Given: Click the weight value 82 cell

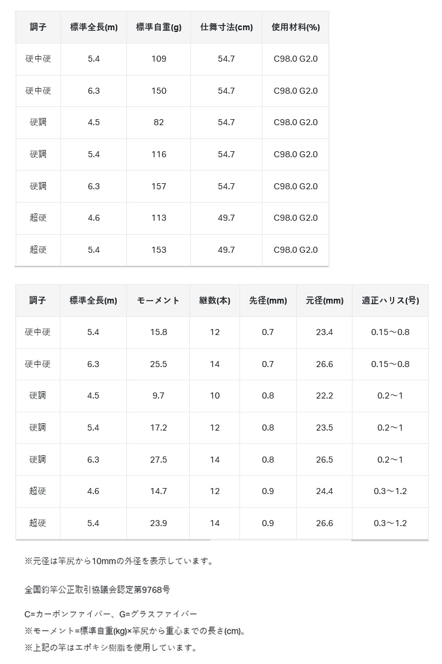Looking at the screenshot, I should coord(159,122).
